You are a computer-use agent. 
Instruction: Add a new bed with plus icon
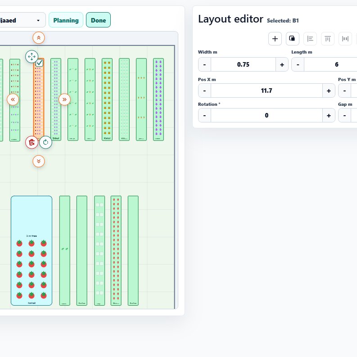point(275,39)
